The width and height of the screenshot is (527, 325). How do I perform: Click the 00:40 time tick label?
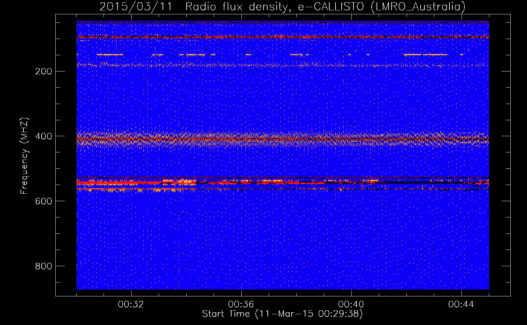tap(351, 305)
